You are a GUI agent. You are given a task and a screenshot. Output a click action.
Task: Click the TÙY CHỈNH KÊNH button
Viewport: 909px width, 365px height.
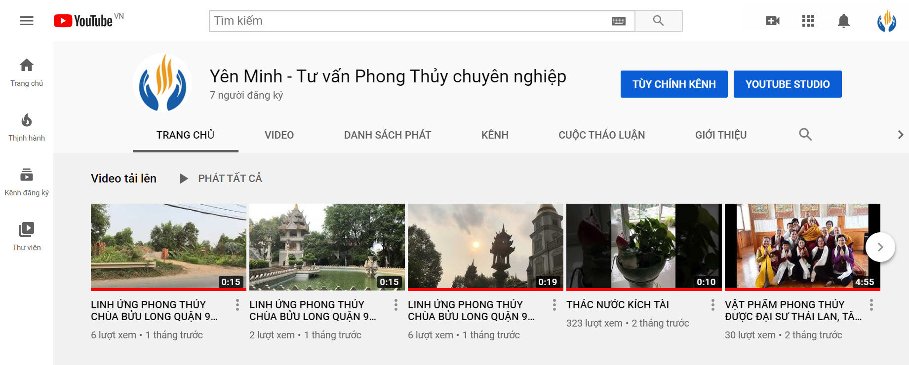click(x=674, y=84)
